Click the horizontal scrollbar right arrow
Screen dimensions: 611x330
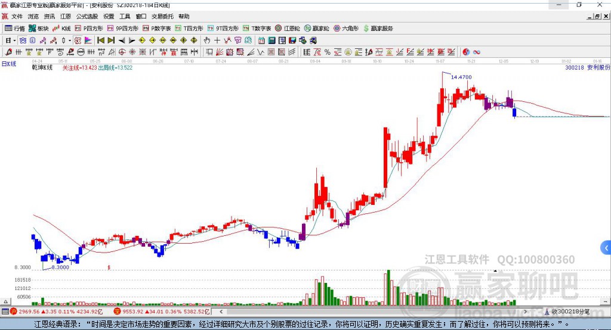click(x=525, y=312)
